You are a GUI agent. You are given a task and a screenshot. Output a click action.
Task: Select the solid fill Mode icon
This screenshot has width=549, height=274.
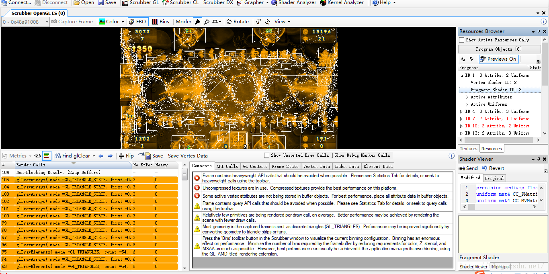197,22
